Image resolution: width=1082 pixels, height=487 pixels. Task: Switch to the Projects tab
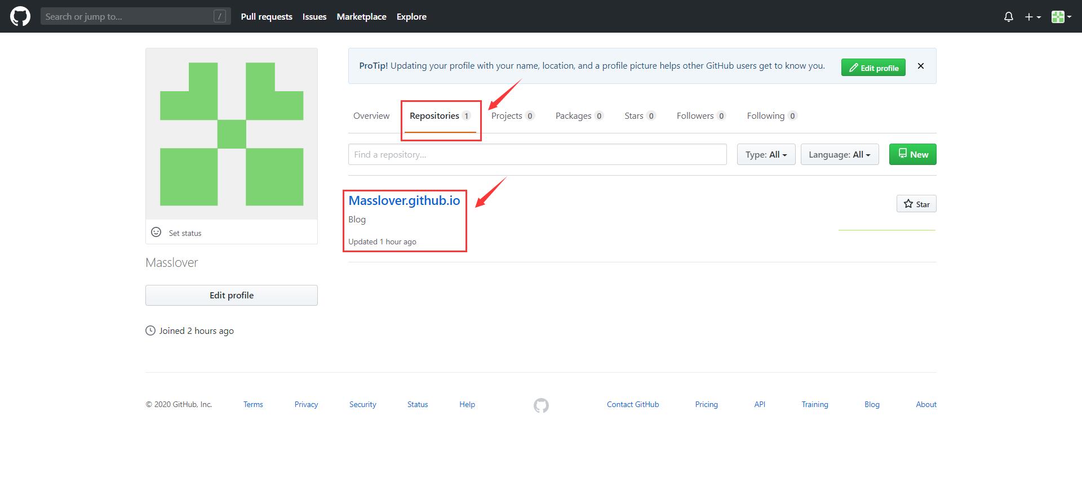tap(512, 116)
